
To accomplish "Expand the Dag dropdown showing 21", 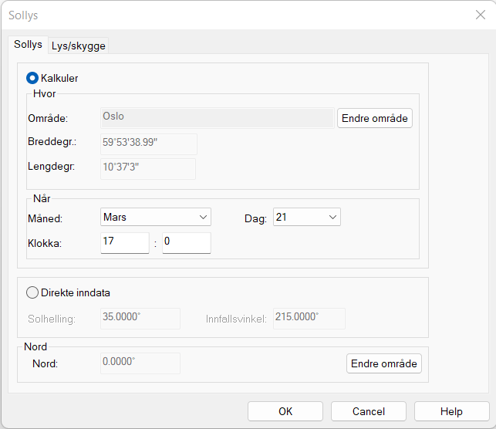I will (306, 218).
